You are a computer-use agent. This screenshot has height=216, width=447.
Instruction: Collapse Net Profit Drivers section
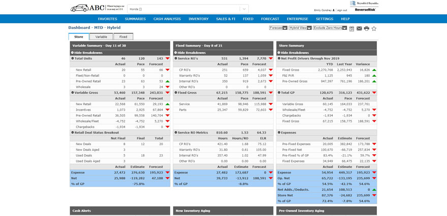279,59
